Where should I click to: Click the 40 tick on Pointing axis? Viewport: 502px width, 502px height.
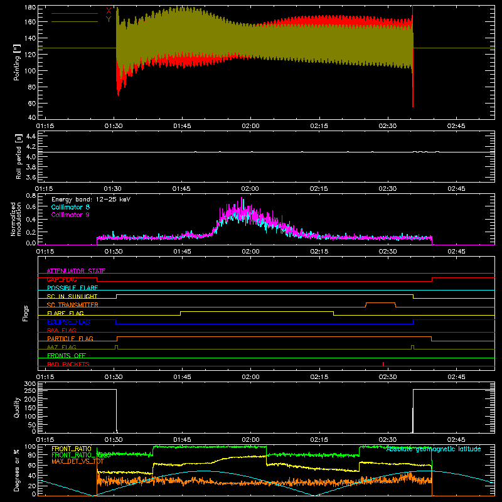tap(32, 117)
